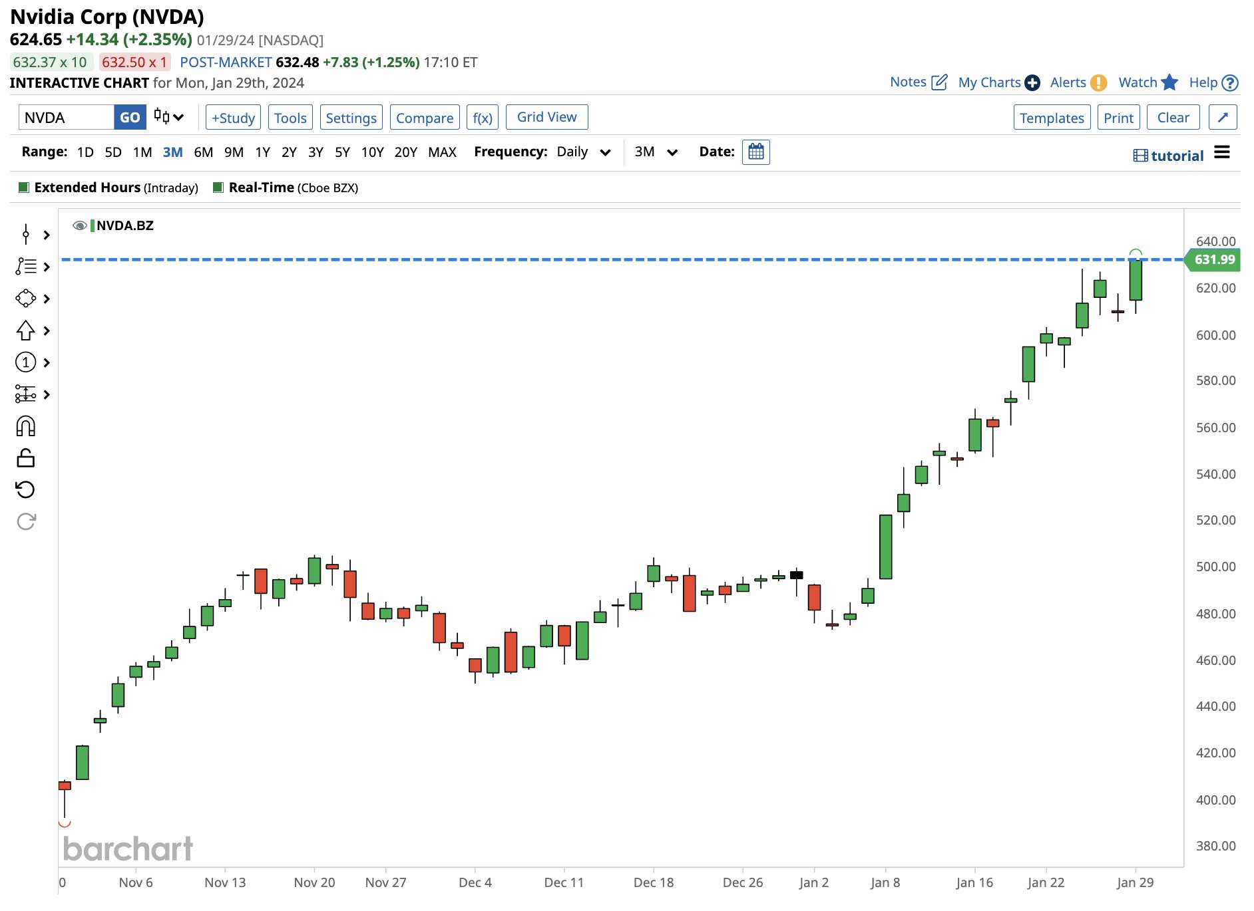
Task: Open the Frequency Daily dropdown
Action: pos(584,152)
